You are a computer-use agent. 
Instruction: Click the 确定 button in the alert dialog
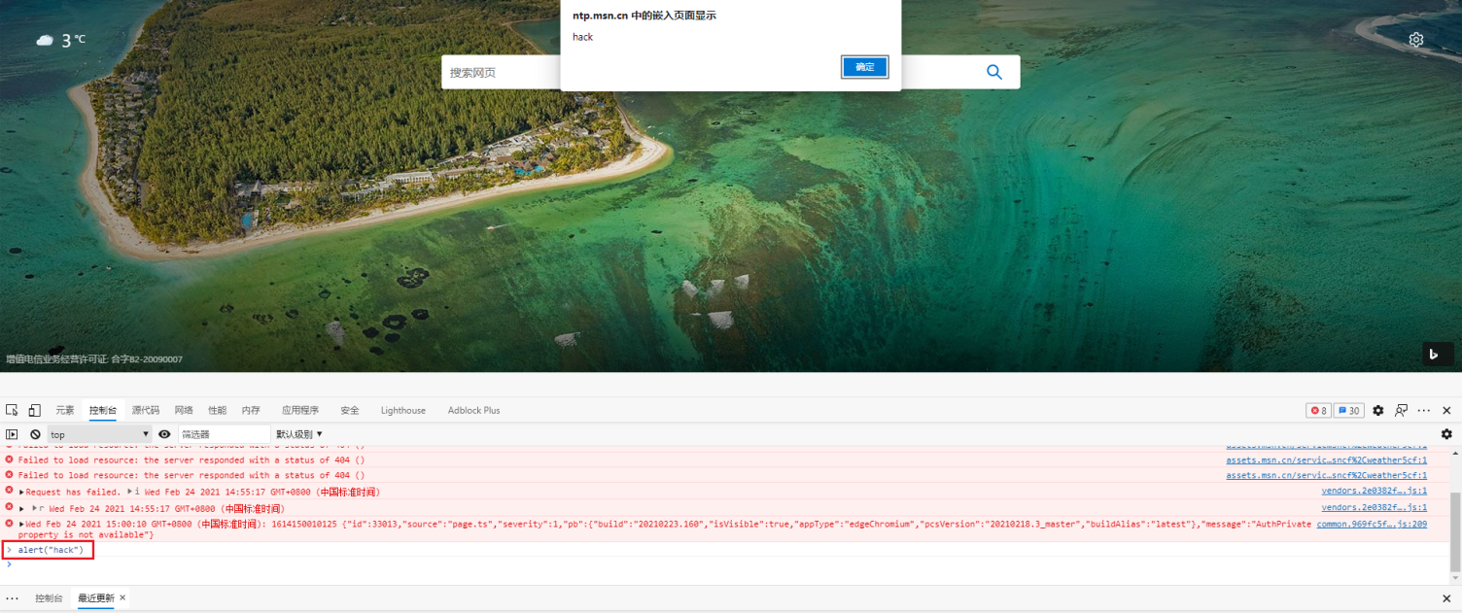(865, 67)
